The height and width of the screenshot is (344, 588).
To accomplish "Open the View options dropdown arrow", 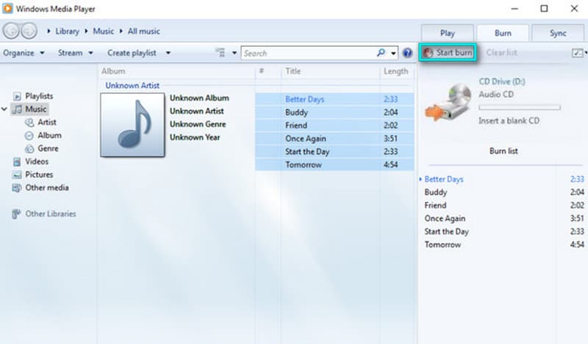I will [234, 53].
